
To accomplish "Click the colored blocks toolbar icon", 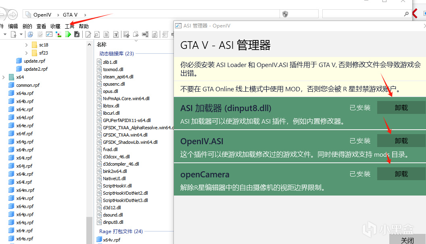I will 58,34.
